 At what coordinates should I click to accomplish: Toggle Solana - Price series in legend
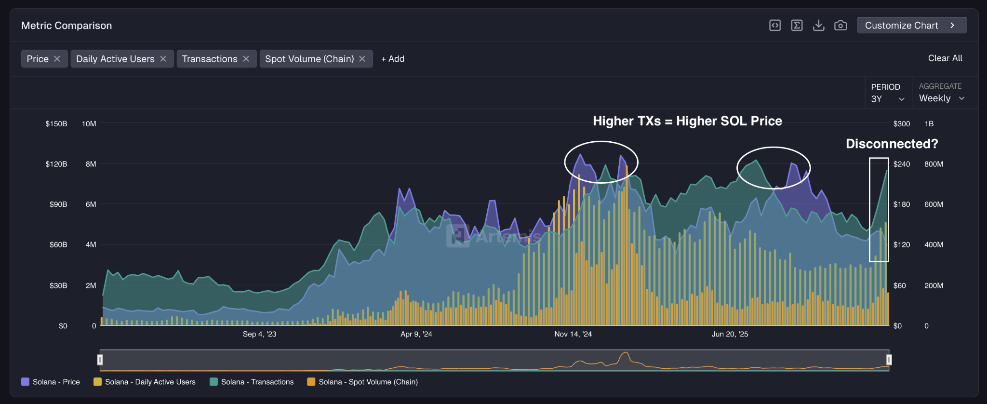[x=51, y=382]
